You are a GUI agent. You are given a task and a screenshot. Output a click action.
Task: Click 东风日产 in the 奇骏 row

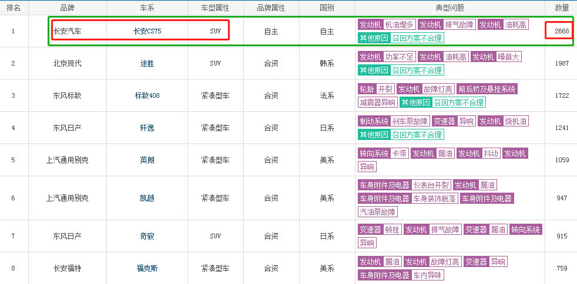pyautogui.click(x=68, y=236)
